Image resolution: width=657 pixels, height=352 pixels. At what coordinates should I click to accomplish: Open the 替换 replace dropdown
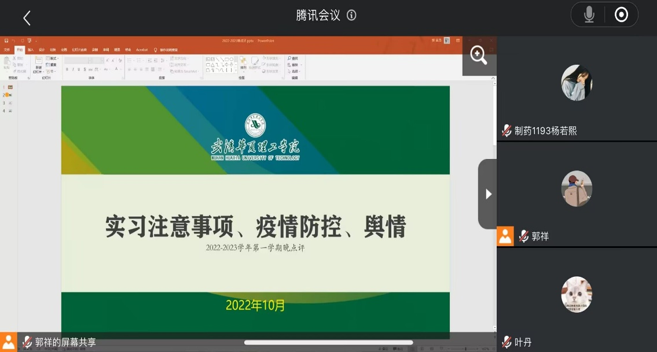pos(295,65)
